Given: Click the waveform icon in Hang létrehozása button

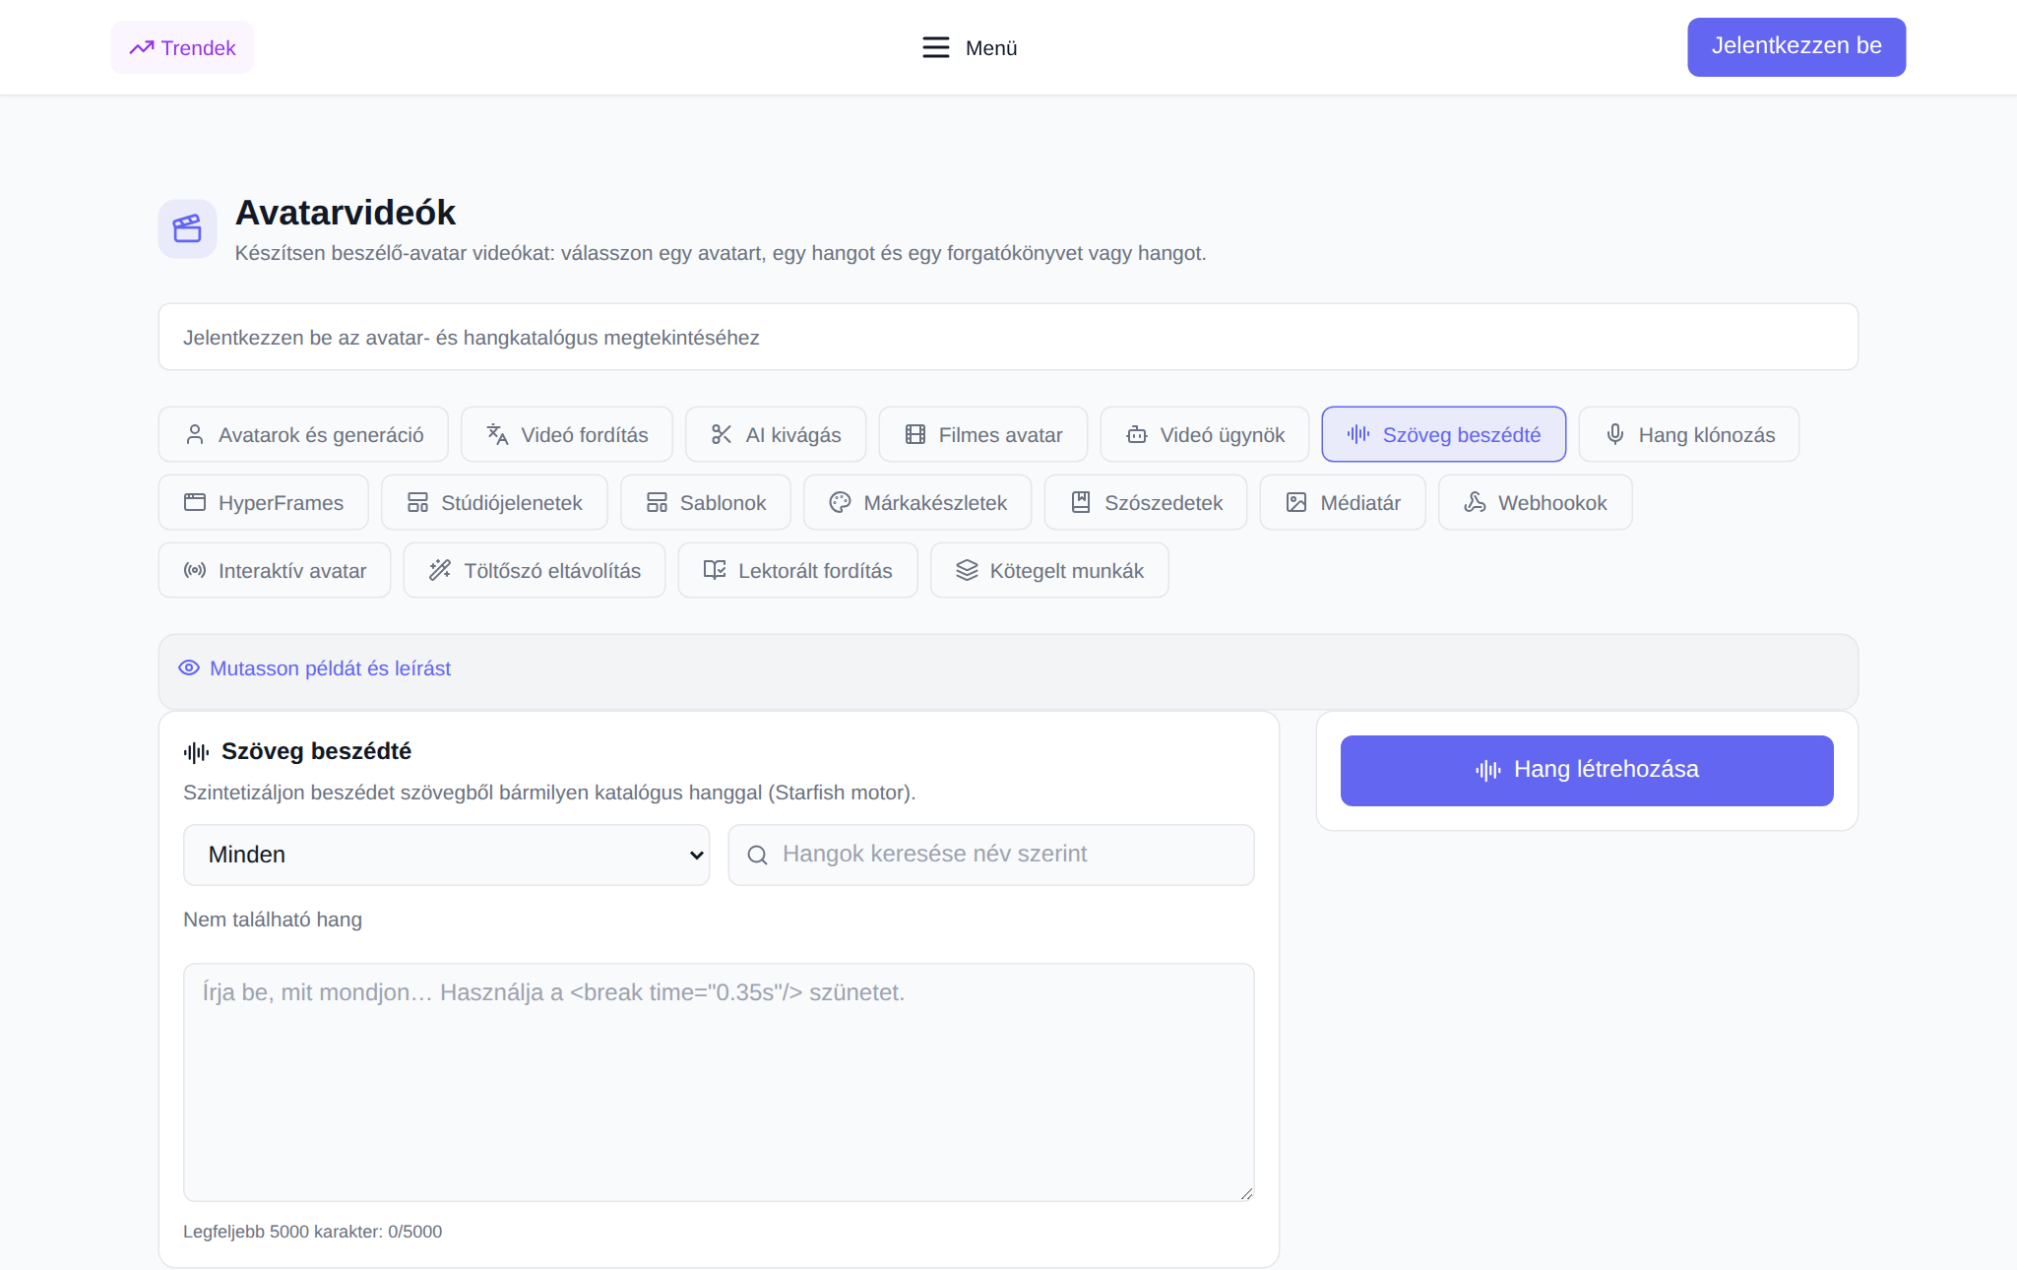Looking at the screenshot, I should point(1488,770).
